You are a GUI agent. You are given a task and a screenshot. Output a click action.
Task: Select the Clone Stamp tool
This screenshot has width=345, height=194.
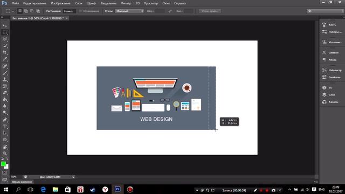tap(5, 79)
